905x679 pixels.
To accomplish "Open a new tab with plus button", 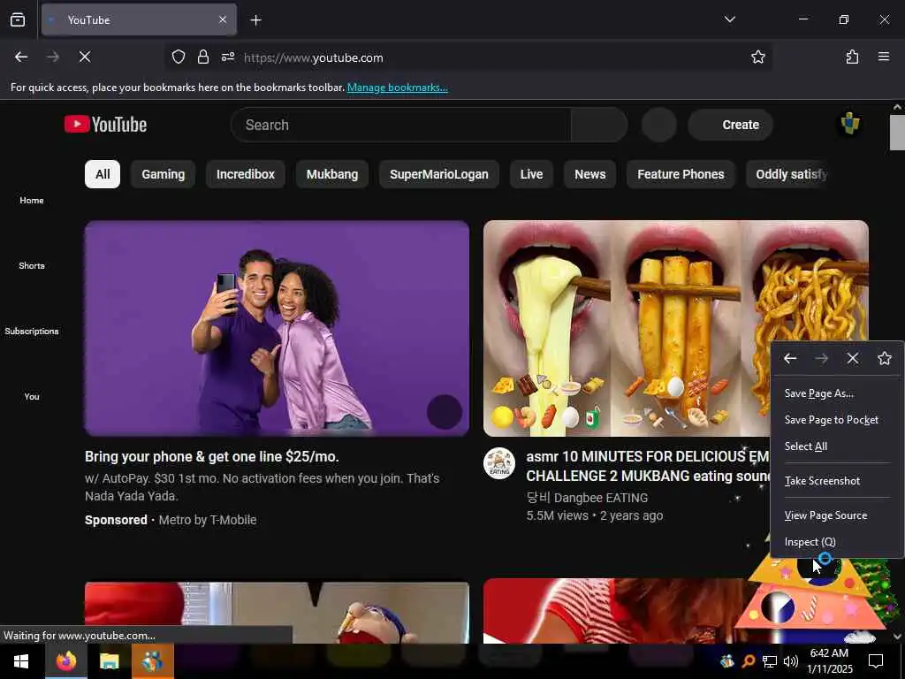I will pyautogui.click(x=255, y=20).
